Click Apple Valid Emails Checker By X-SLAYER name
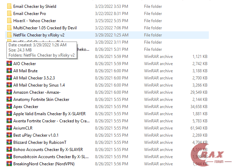 pos(49,114)
